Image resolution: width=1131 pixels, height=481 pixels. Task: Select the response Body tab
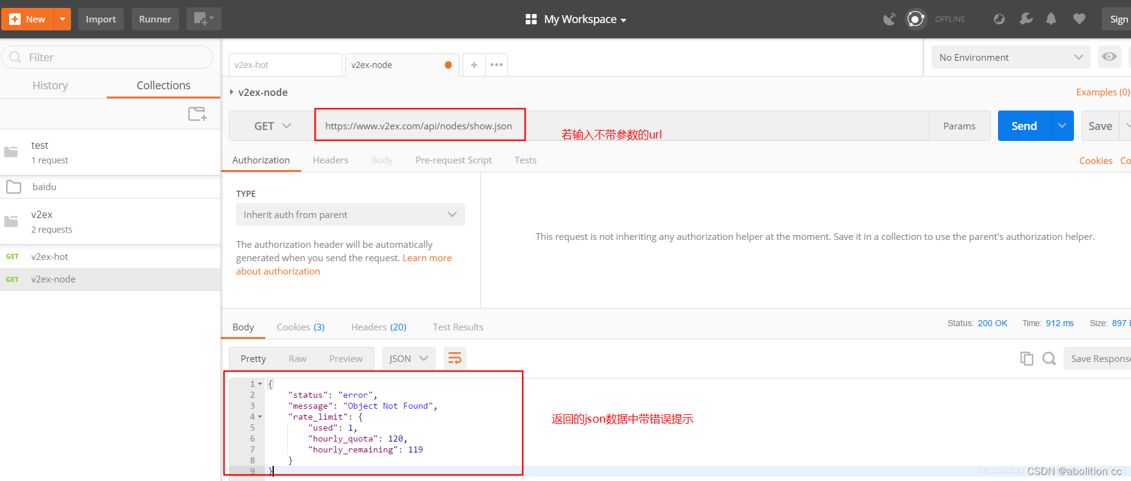click(x=243, y=327)
